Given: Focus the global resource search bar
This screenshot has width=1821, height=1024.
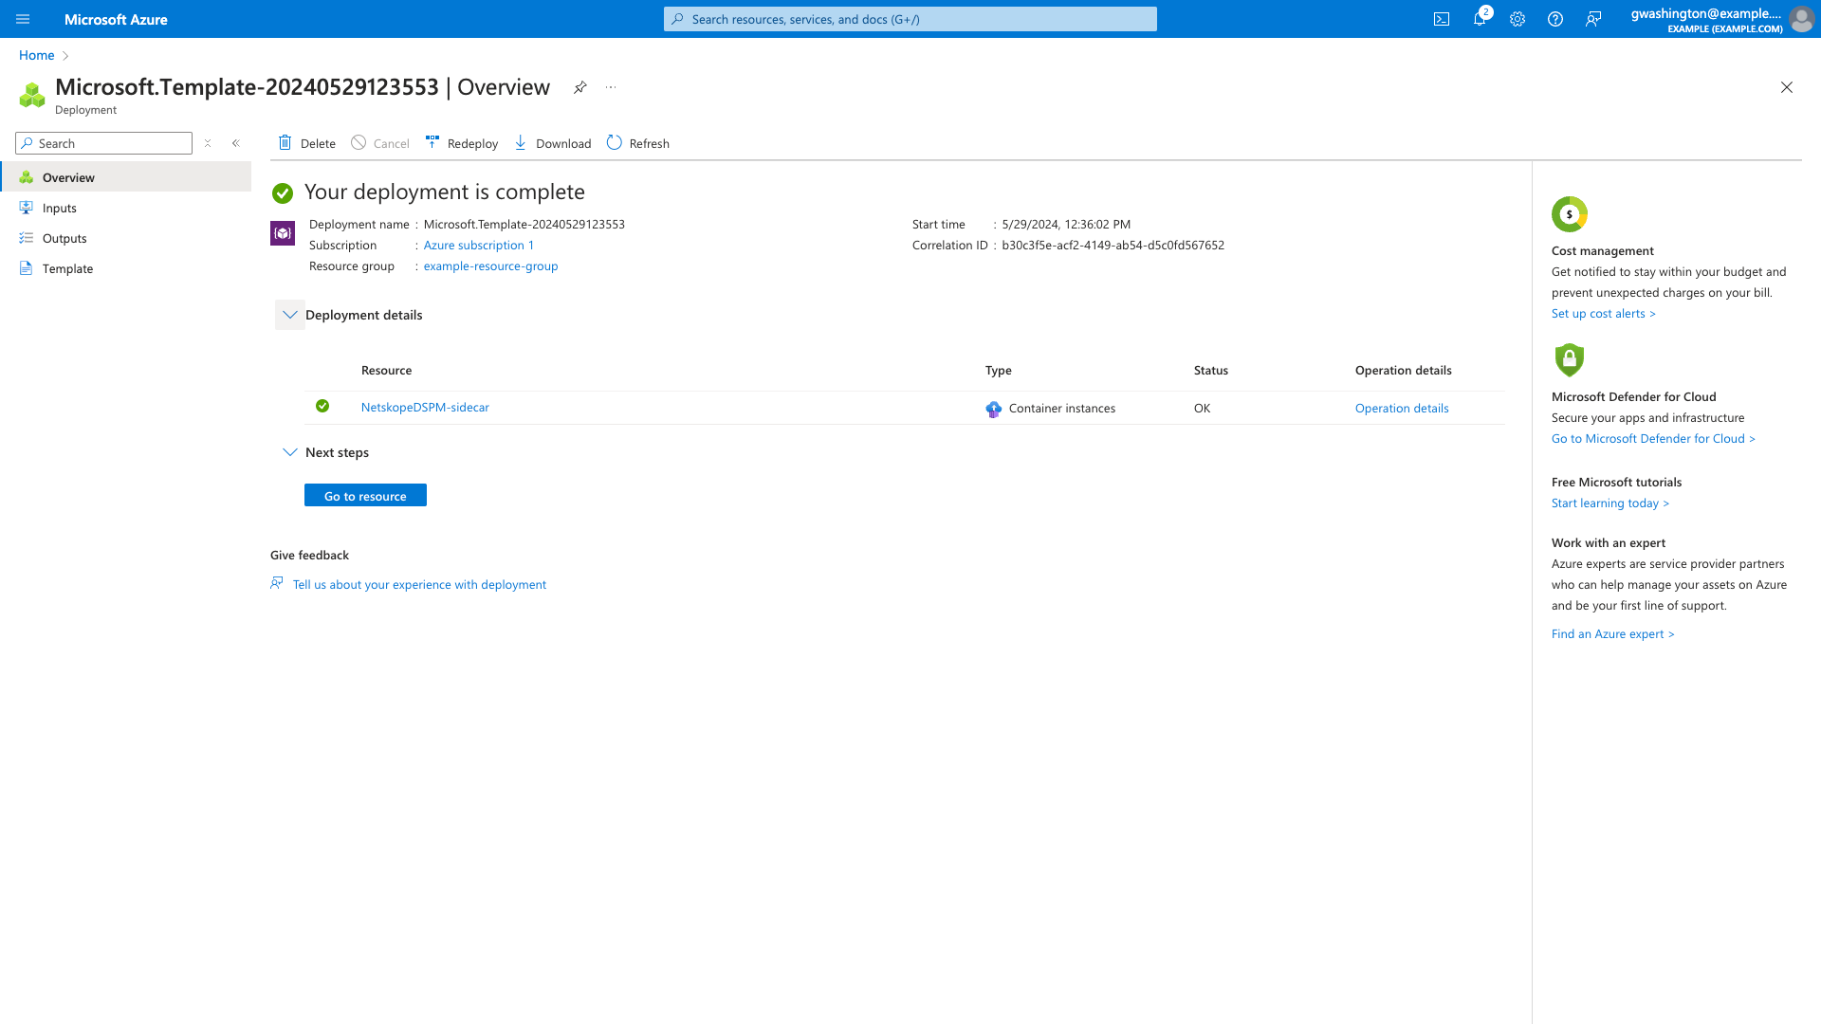Looking at the screenshot, I should coord(910,19).
